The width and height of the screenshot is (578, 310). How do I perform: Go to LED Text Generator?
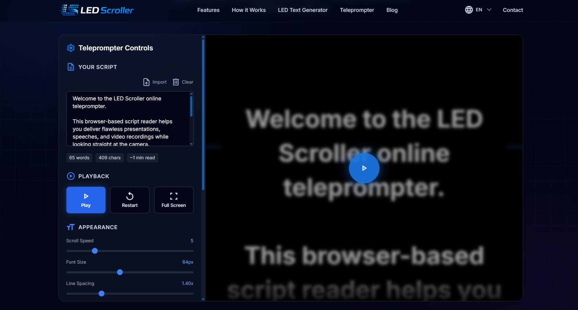(x=303, y=10)
